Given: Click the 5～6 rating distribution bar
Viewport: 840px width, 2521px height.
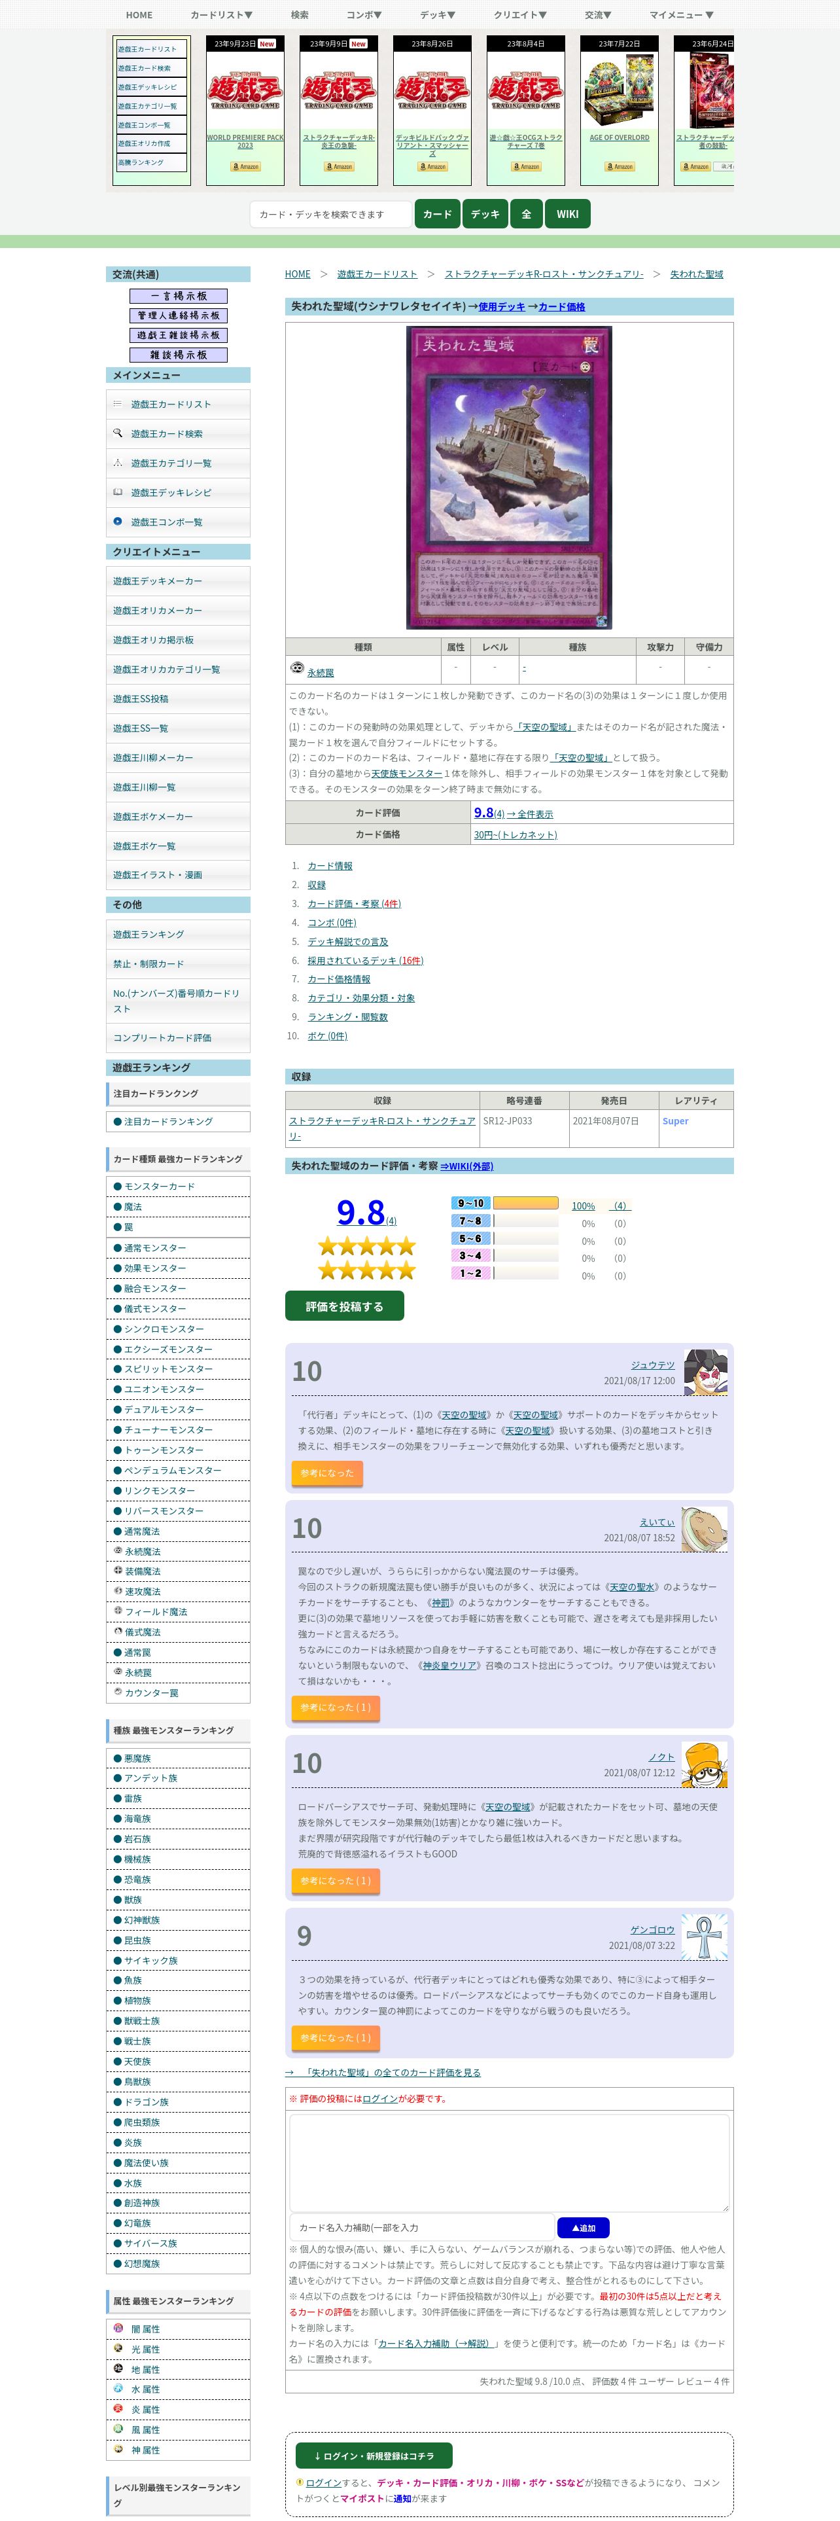Looking at the screenshot, I should [x=526, y=1238].
